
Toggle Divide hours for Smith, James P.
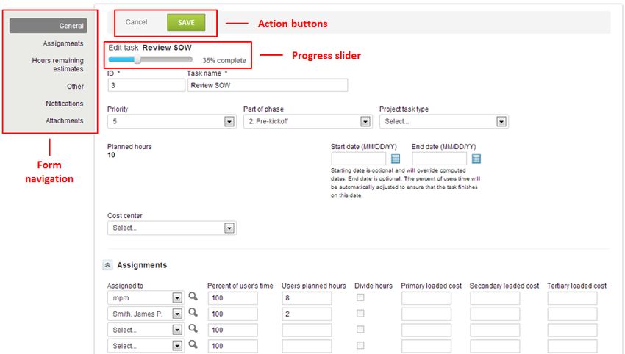click(360, 314)
